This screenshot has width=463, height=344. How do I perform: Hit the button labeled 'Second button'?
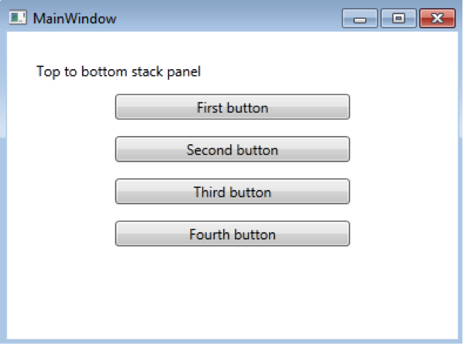click(x=232, y=149)
